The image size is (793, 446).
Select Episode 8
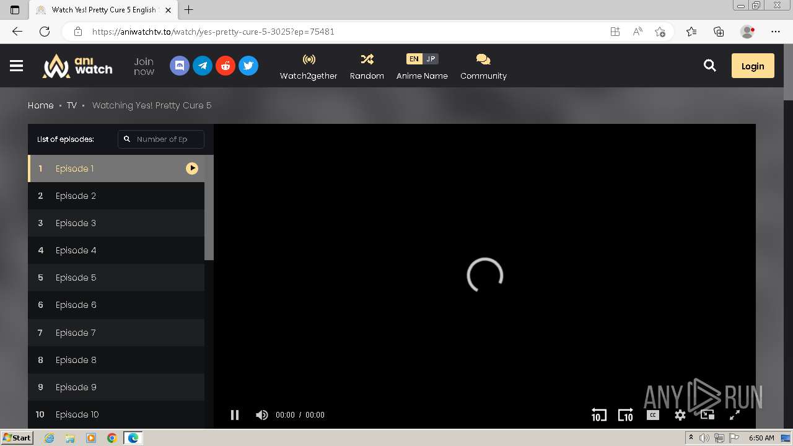click(x=116, y=360)
